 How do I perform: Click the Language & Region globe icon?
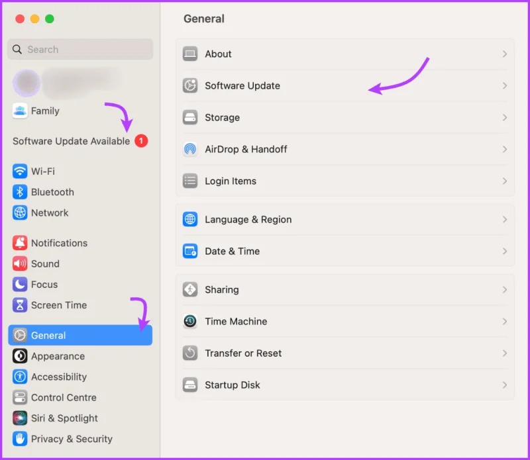pyautogui.click(x=190, y=219)
